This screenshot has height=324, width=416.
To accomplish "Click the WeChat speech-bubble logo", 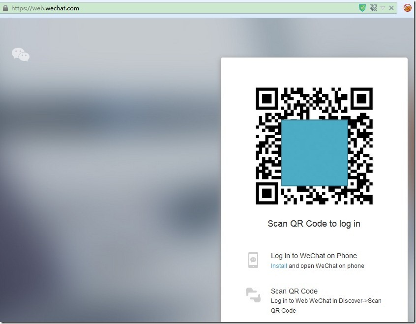I will point(21,55).
